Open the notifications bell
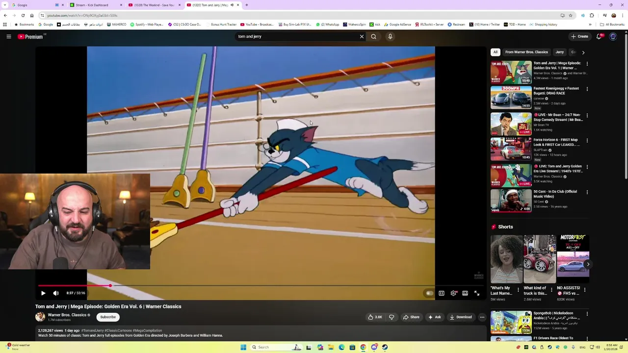The width and height of the screenshot is (628, 353). 599,36
